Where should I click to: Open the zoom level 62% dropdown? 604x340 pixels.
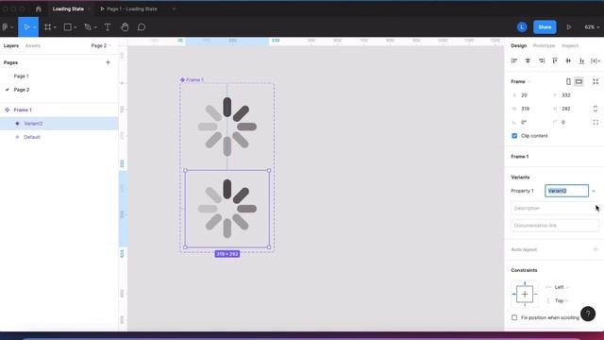click(x=592, y=27)
